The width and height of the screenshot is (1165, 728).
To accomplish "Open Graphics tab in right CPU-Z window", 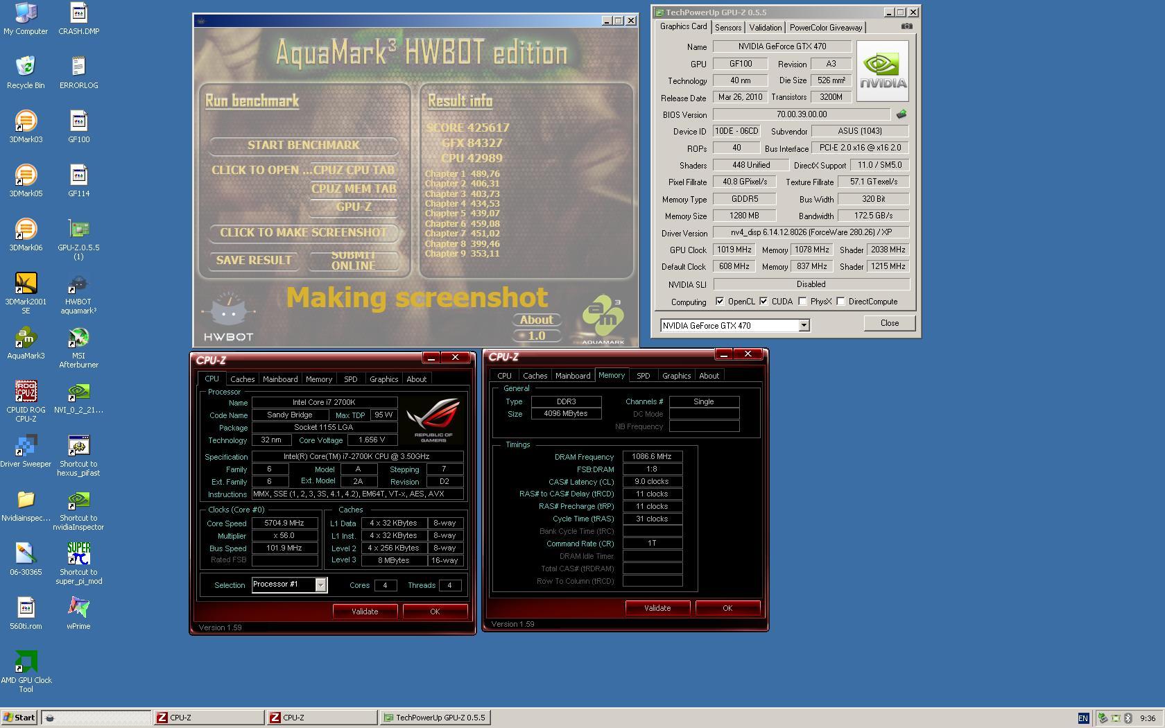I will pyautogui.click(x=676, y=376).
